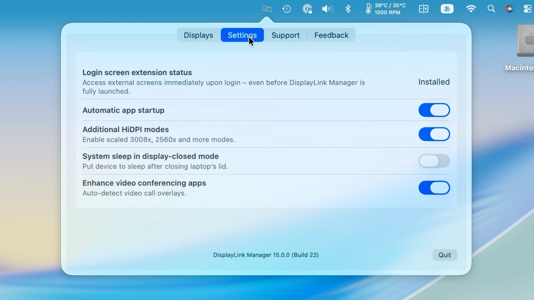Switch to the Displays tab
This screenshot has height=300, width=534.
198,35
